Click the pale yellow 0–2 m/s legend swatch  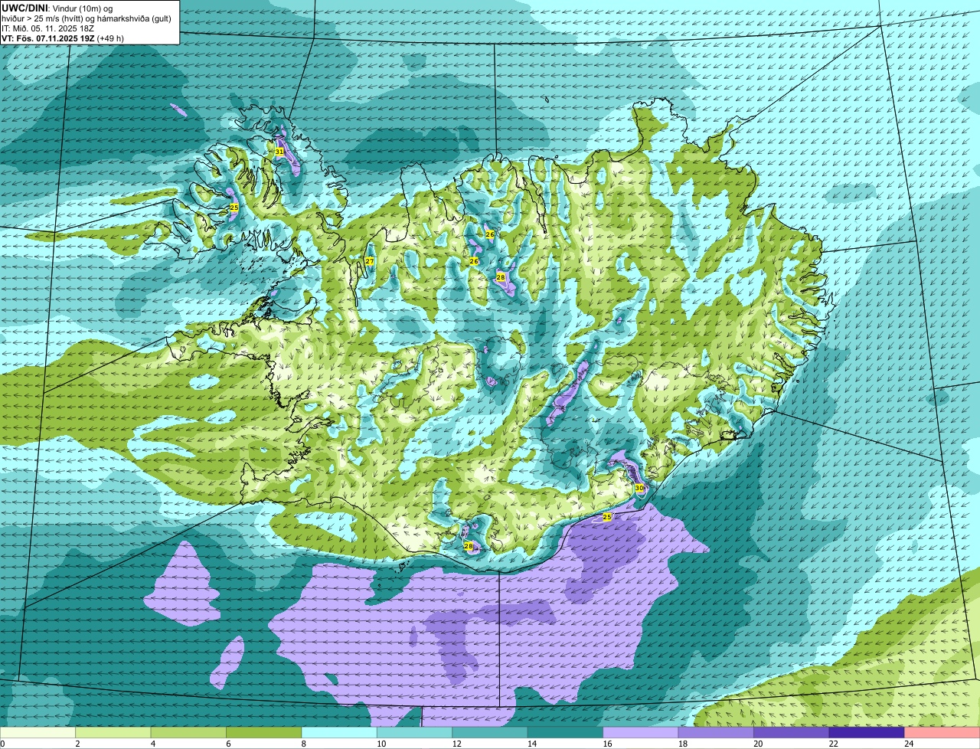(x=38, y=732)
